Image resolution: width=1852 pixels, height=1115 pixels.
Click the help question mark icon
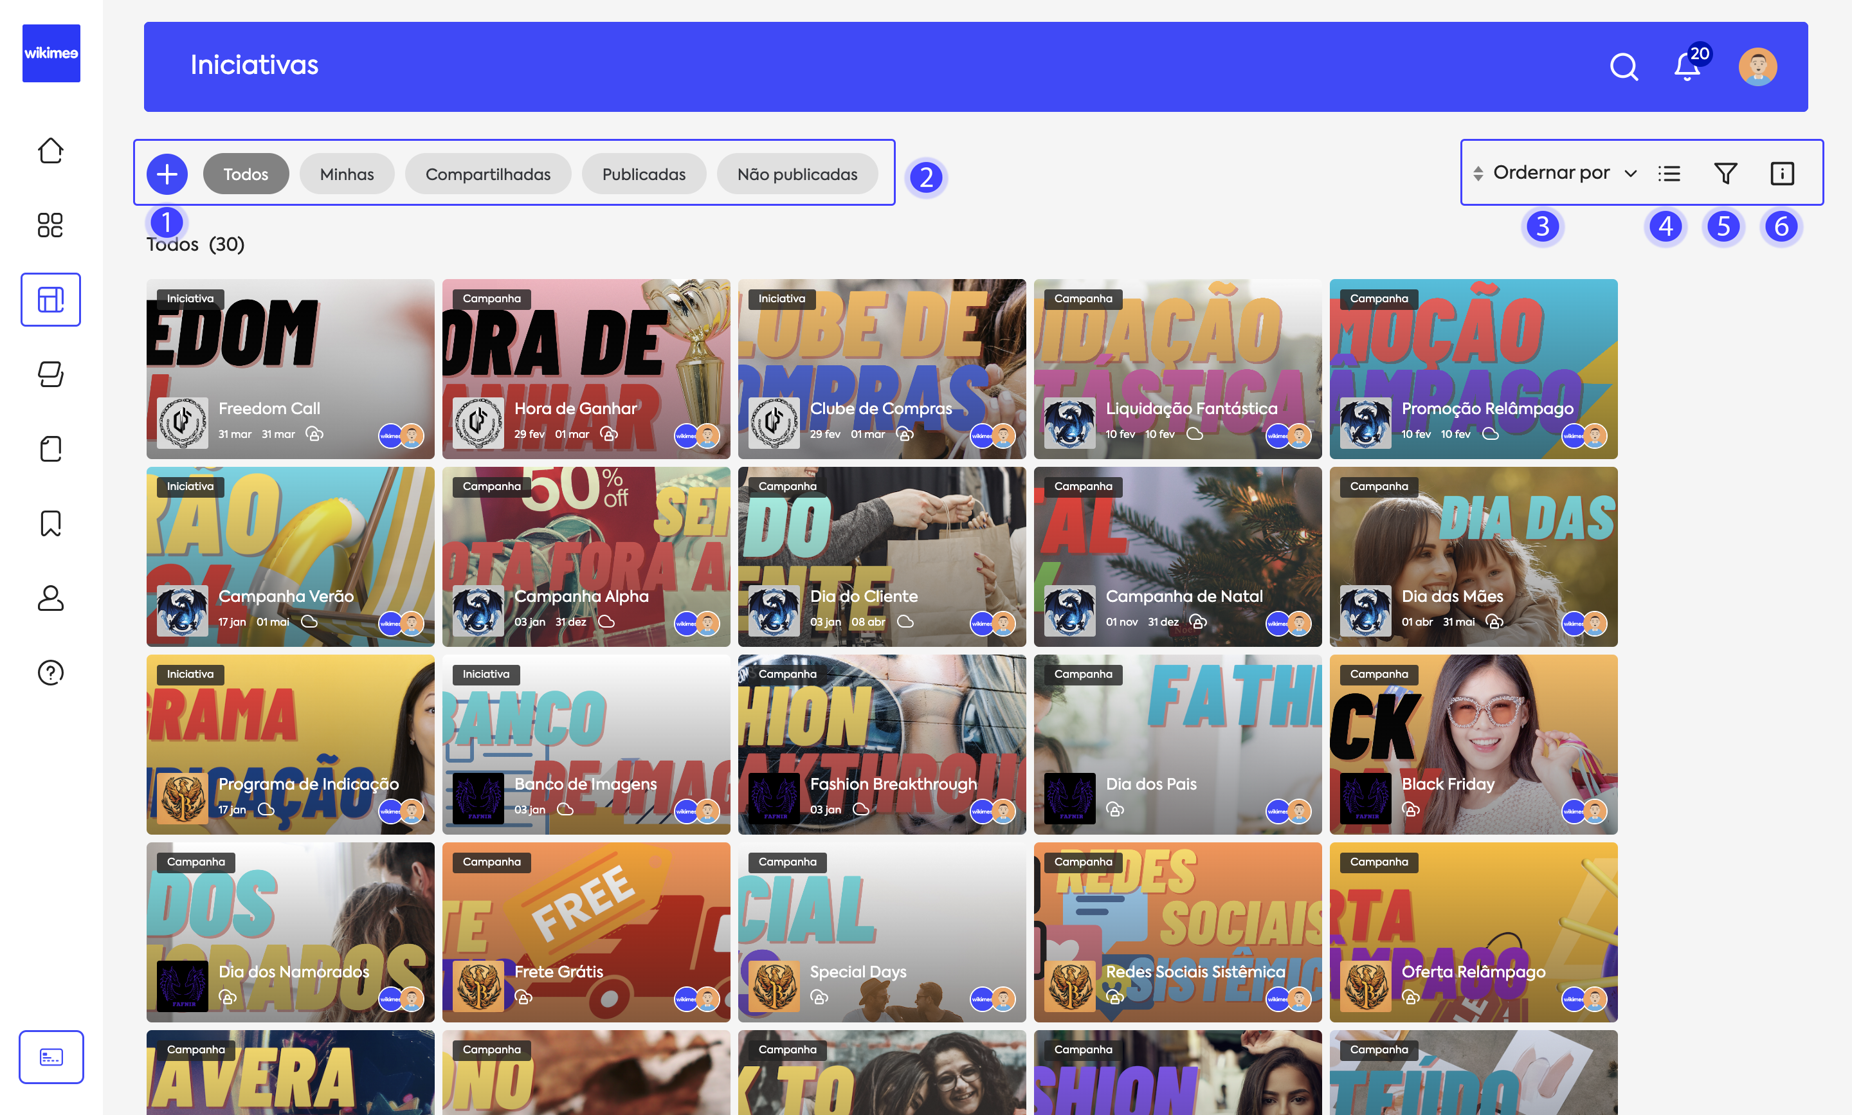tap(50, 673)
